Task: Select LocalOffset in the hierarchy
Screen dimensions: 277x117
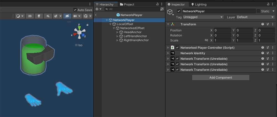Action: tap(125, 24)
